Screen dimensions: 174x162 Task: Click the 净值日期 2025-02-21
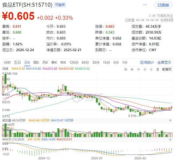coord(73,50)
